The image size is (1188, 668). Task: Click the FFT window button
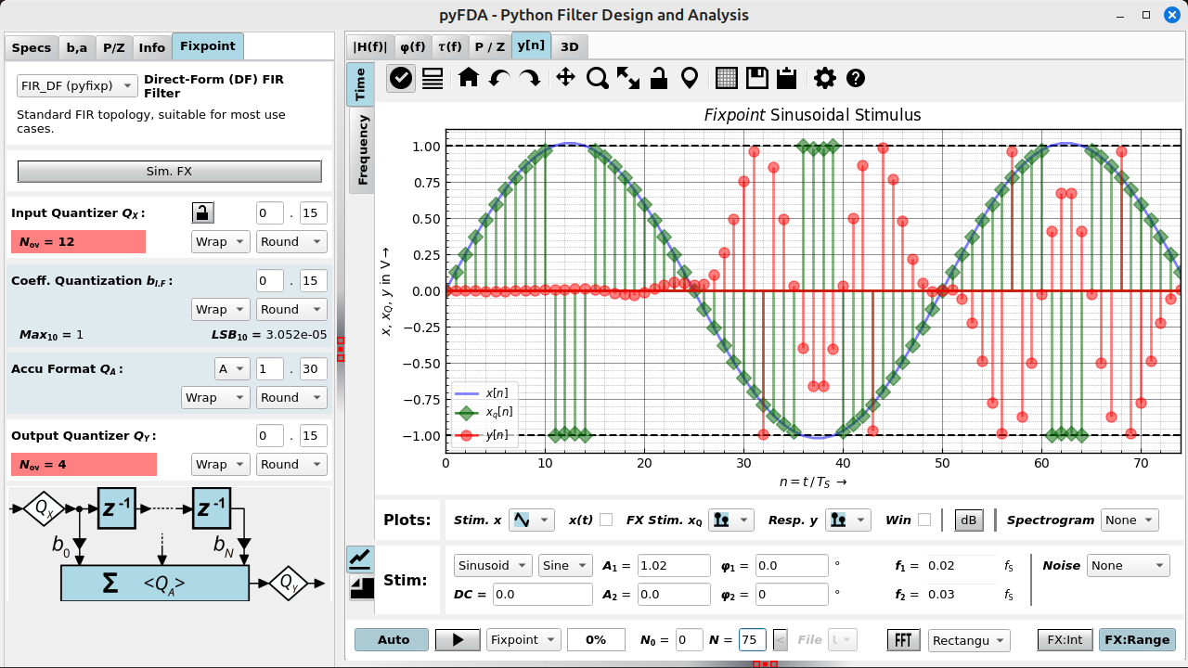(903, 639)
